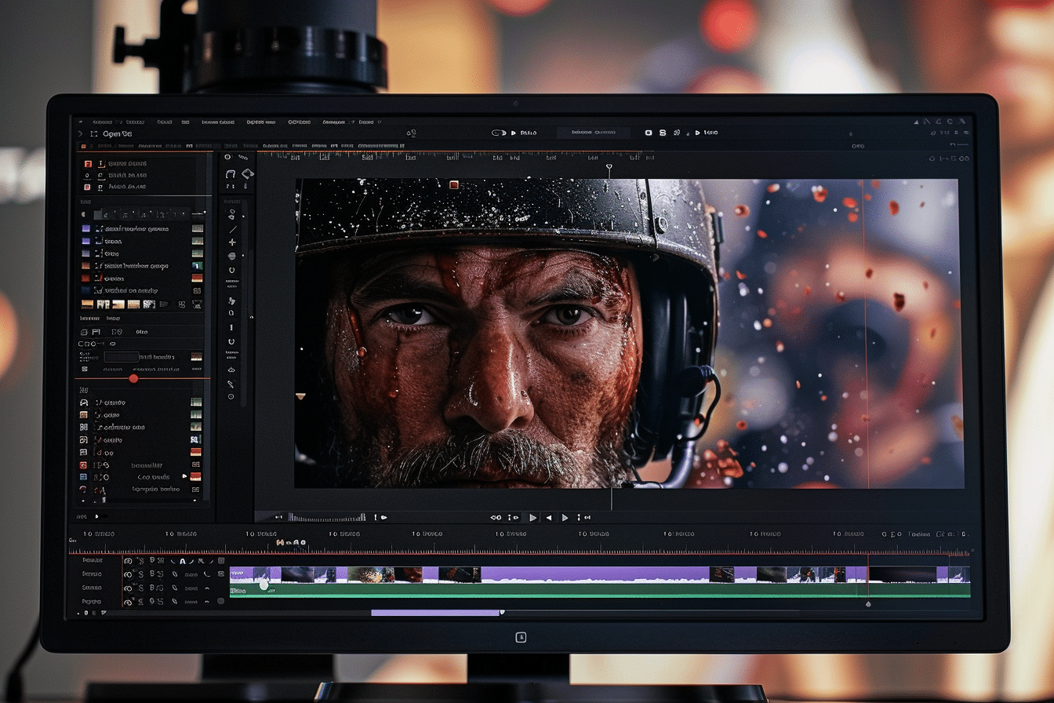This screenshot has height=703, width=1054.
Task: Select the hand pointer tool in tool column
Action: [x=231, y=300]
